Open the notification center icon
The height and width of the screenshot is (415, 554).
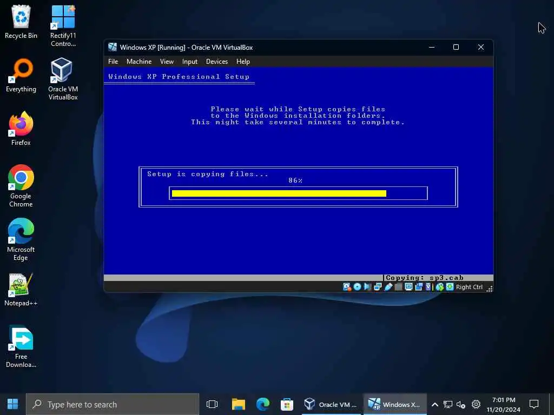534,404
